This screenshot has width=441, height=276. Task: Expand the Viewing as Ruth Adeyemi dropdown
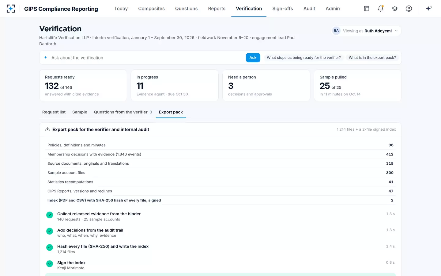click(367, 31)
